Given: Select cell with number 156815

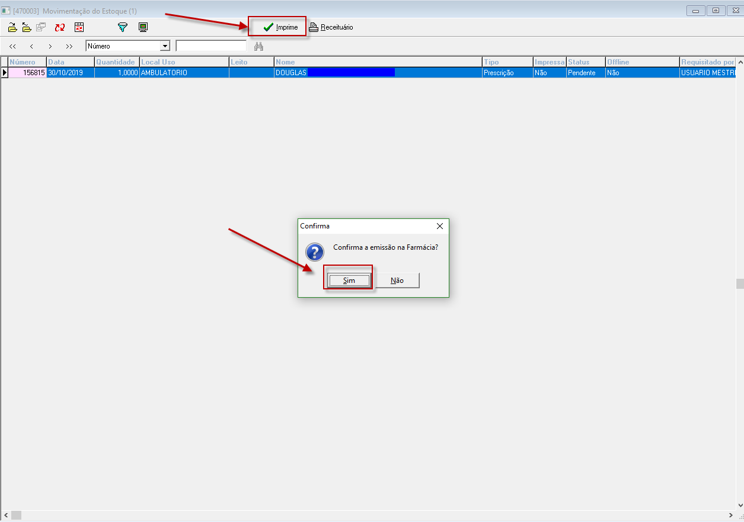Looking at the screenshot, I should (27, 73).
